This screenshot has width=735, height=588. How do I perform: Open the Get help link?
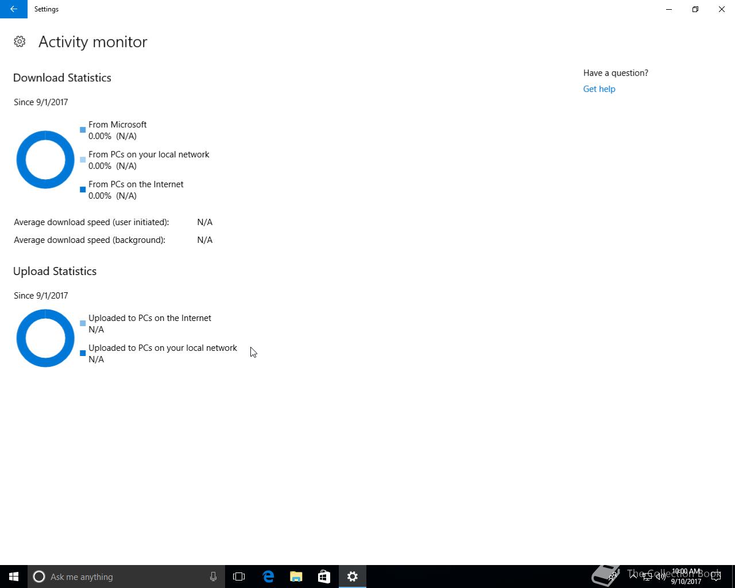[x=599, y=89]
